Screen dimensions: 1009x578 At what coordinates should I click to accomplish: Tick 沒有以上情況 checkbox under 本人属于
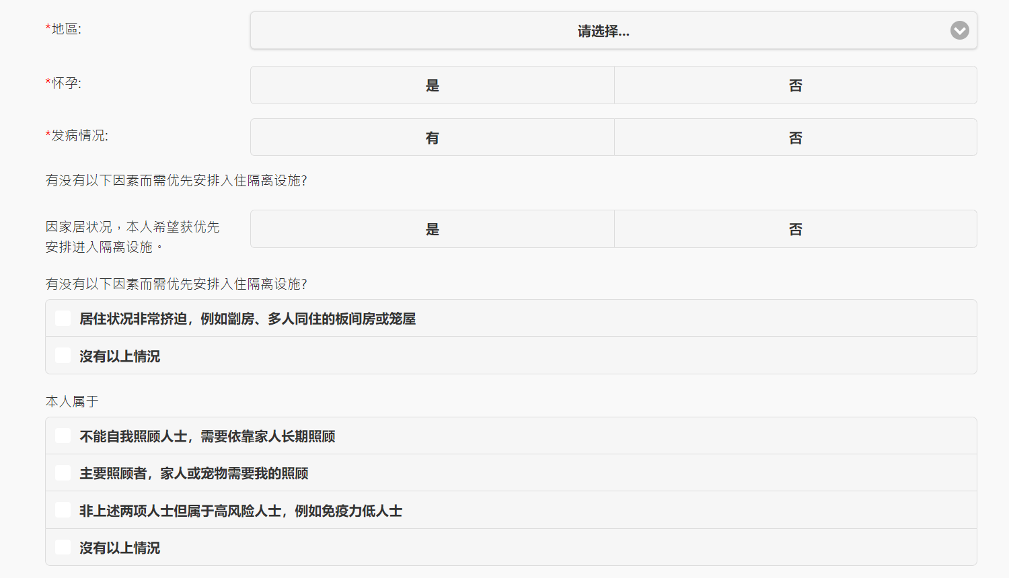63,547
